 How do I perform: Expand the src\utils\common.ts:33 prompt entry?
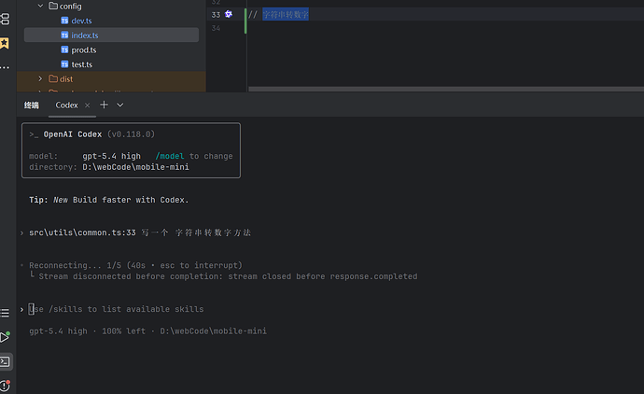tap(21, 233)
